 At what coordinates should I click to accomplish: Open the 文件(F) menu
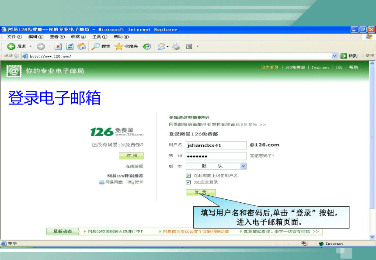[14, 37]
